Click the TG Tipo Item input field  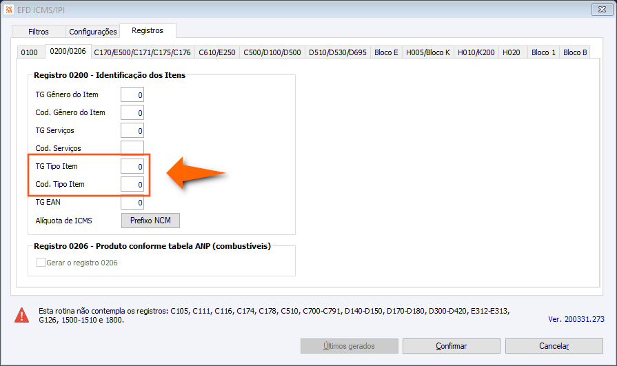pyautogui.click(x=132, y=167)
